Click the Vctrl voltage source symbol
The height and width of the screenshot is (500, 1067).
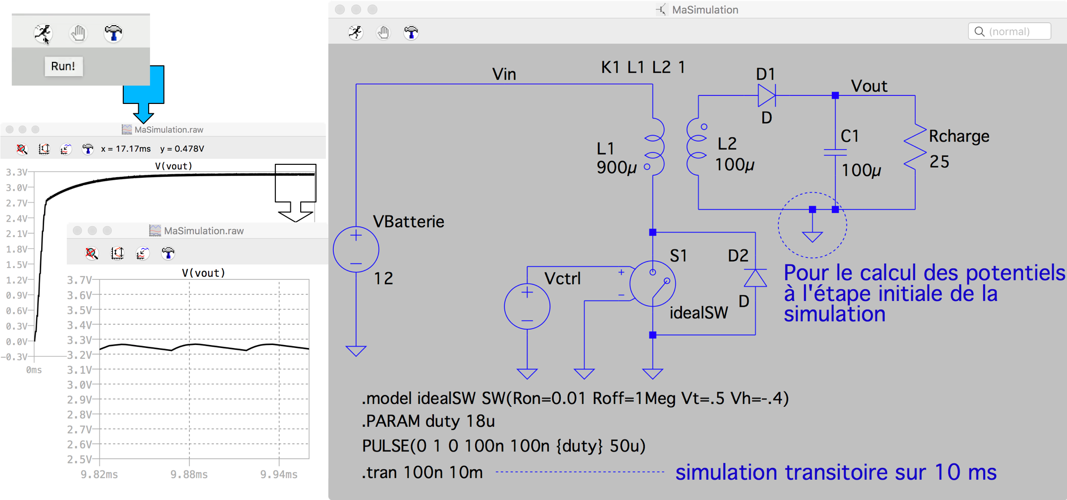[527, 306]
